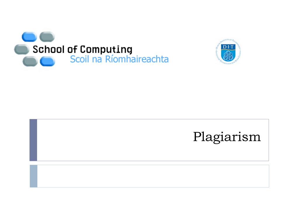299x224 pixels.
Task: Click the bottom blue pill in the logo
Action: [x=48, y=61]
